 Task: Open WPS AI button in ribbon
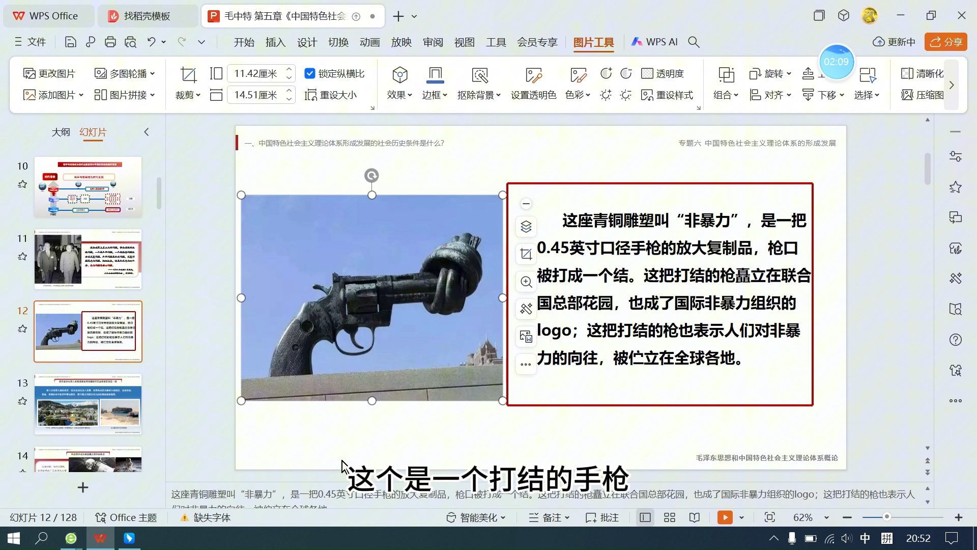(655, 42)
